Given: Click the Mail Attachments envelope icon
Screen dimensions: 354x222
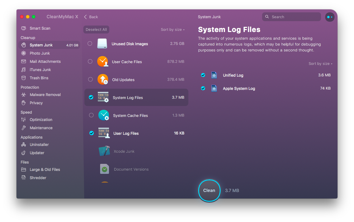Looking at the screenshot, I should 24,62.
